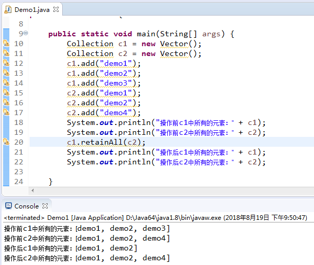Image resolution: width=314 pixels, height=265 pixels.
Task: Click console output '操作后c2中所有的元素' last line
Action: click(87, 258)
